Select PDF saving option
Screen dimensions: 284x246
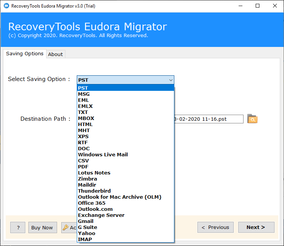click(125, 167)
